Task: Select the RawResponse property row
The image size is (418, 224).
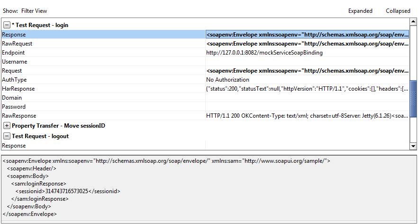Action: [103, 116]
